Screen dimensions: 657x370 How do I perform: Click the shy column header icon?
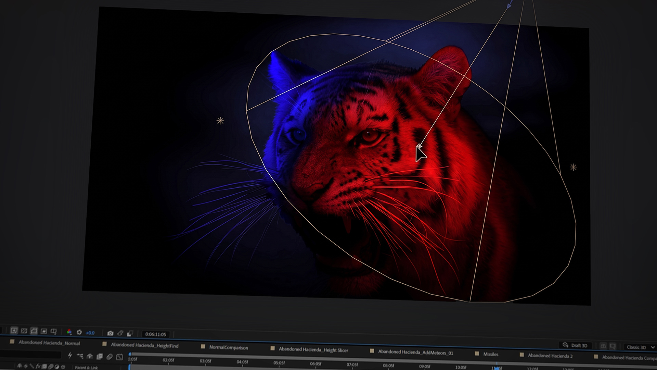(x=20, y=366)
